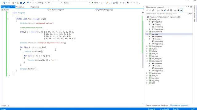Open the Средства диагностики side tab
The image size is (197, 110).
(x=195, y=14)
